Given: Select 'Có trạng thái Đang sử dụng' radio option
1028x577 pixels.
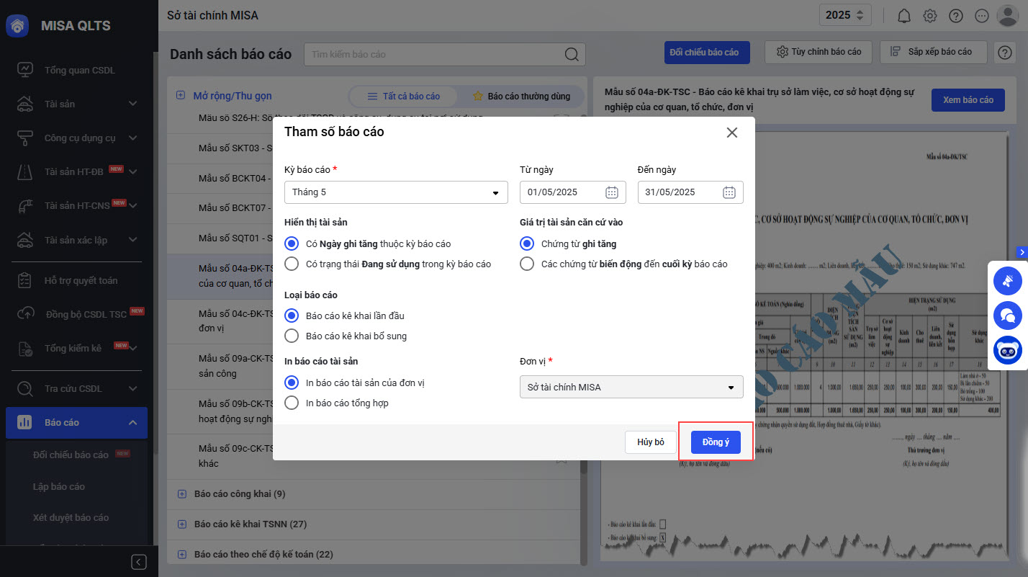Looking at the screenshot, I should 292,264.
